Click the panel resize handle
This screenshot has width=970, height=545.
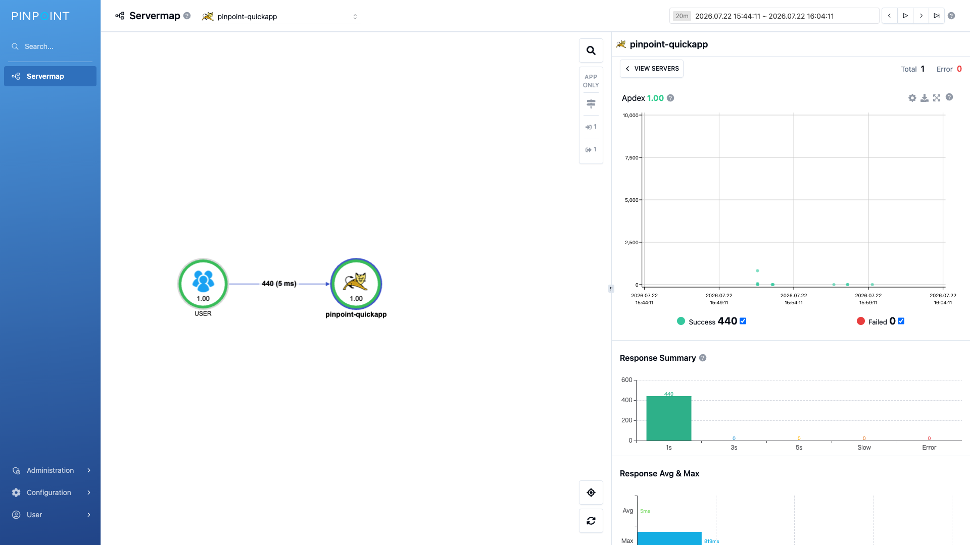tap(611, 289)
